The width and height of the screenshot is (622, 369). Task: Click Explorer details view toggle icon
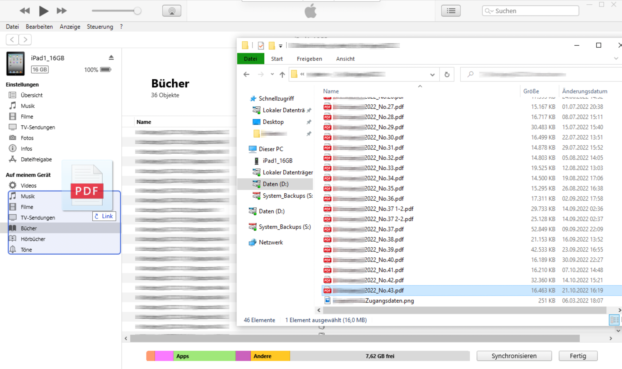pyautogui.click(x=614, y=320)
